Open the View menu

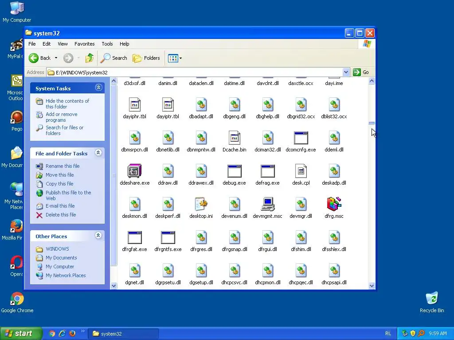tap(63, 44)
